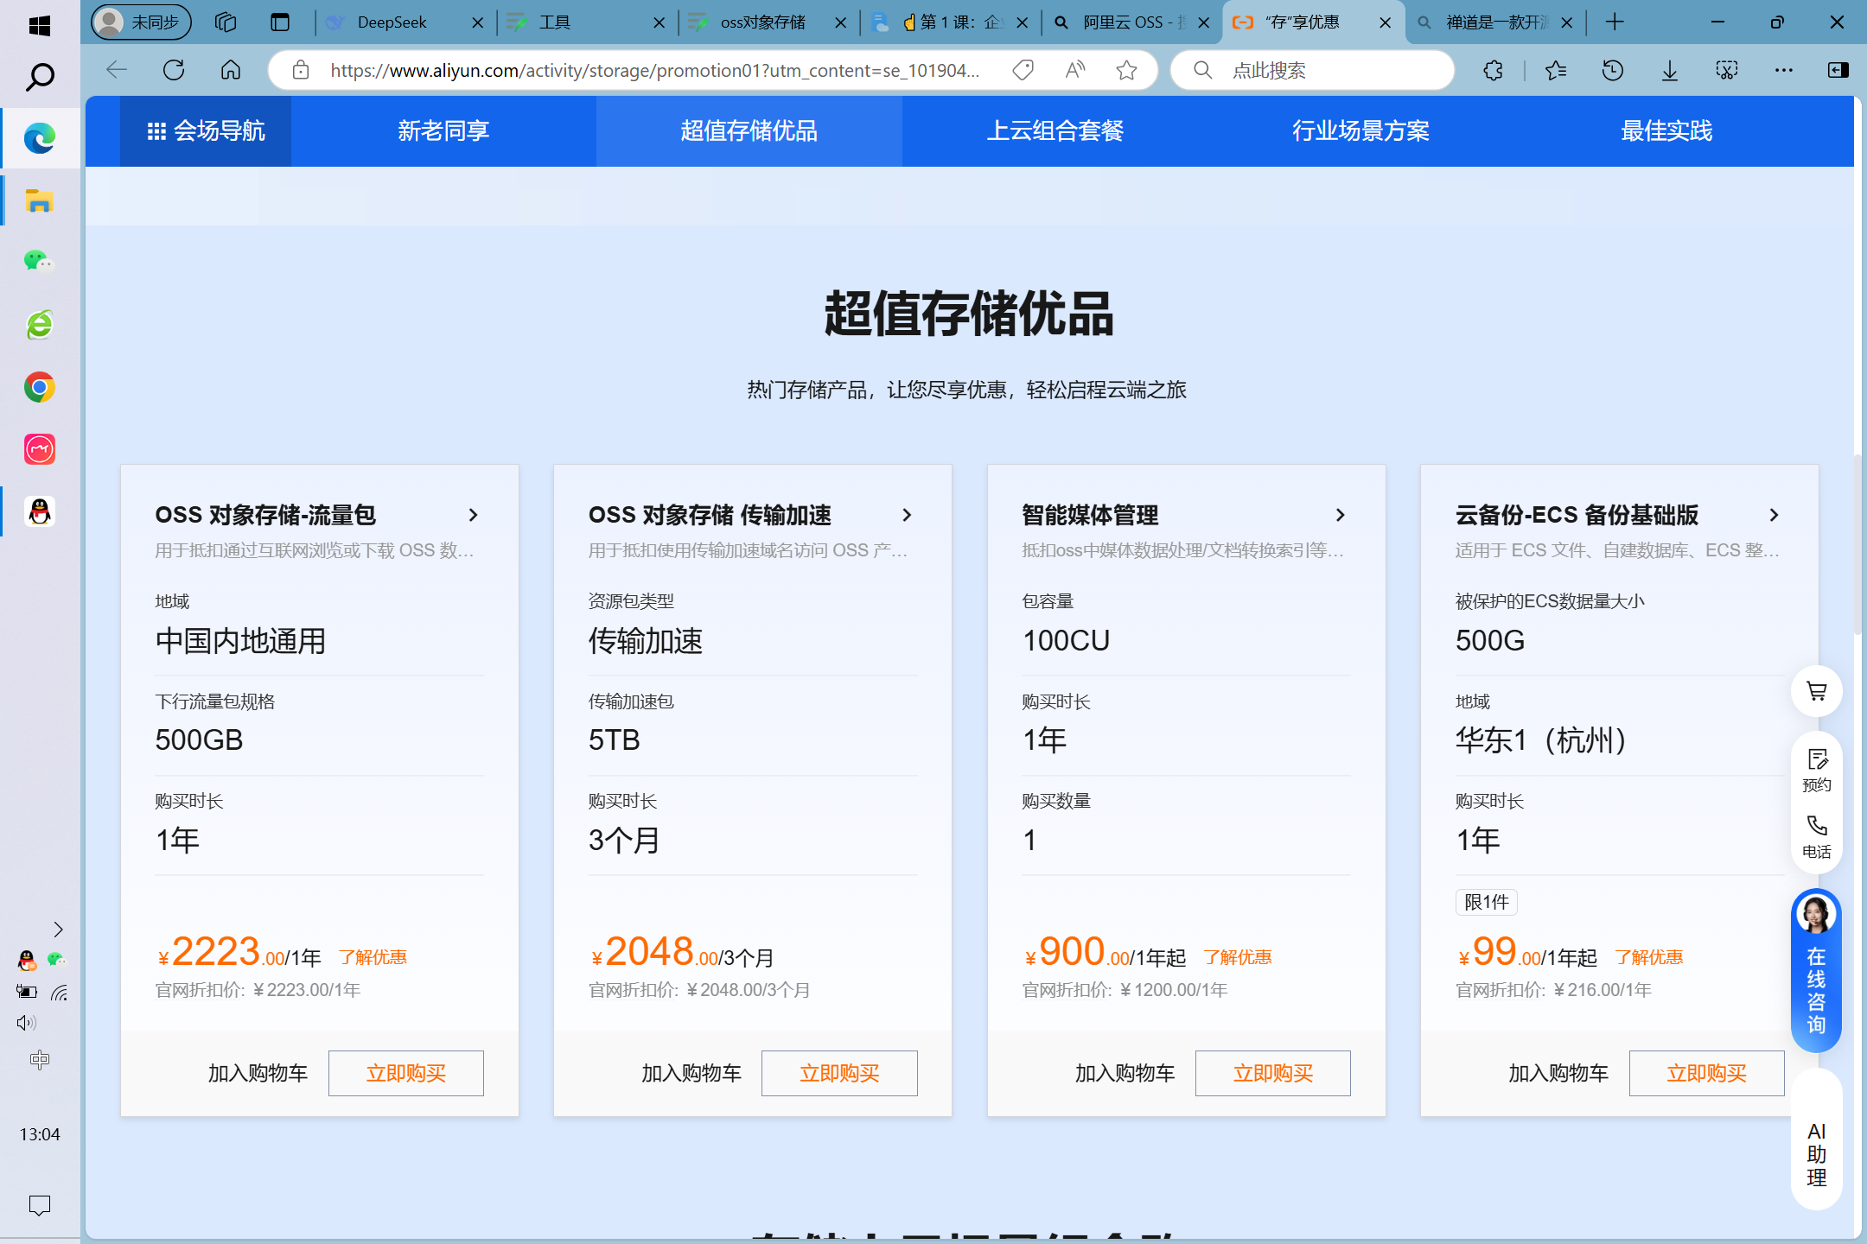Add 云备份-ECS to cart 加入购物车
Screen dimensions: 1867x1244
[x=1558, y=1074]
